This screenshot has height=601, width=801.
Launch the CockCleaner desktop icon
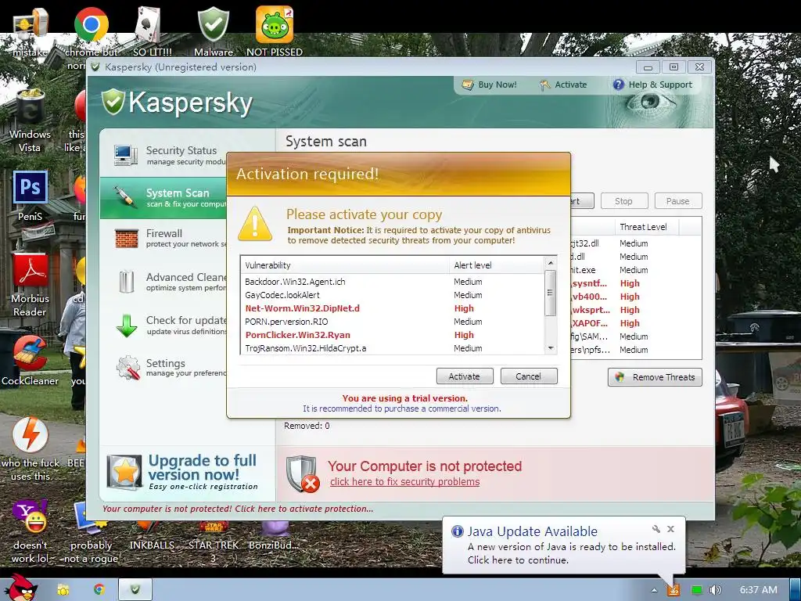point(31,353)
